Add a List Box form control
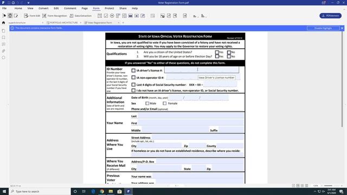Screen dimensions: 347x195 tap(124, 16)
